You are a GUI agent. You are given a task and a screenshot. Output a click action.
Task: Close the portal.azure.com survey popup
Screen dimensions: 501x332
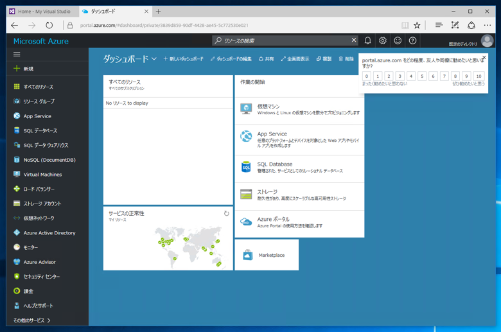point(484,58)
